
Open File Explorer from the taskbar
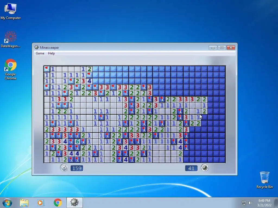pyautogui.click(x=24, y=203)
